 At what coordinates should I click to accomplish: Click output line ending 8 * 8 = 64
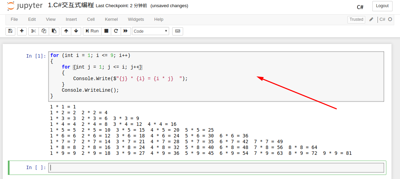(x=184, y=147)
